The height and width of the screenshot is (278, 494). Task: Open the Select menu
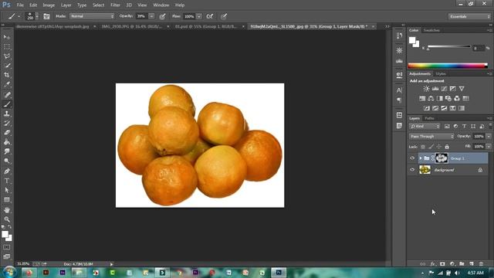[x=98, y=5]
